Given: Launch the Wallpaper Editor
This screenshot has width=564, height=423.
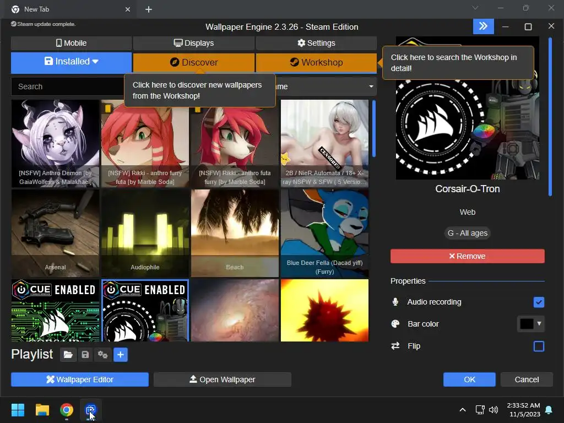Looking at the screenshot, I should click(x=80, y=379).
